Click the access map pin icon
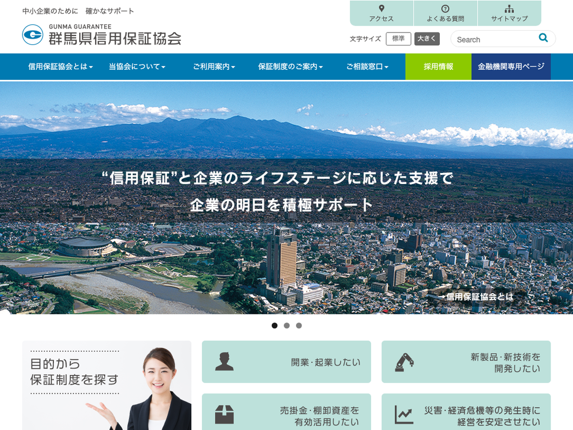The image size is (573, 430). point(382,9)
